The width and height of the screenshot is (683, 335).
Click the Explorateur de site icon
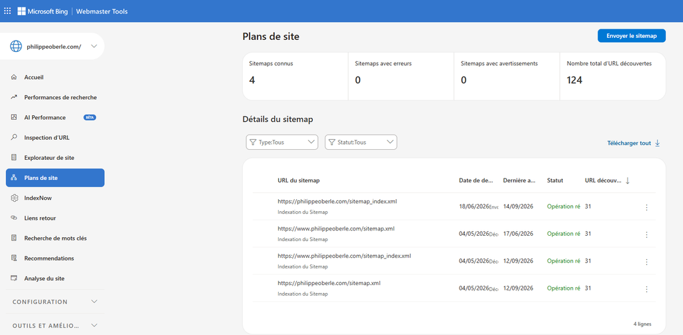coord(14,157)
